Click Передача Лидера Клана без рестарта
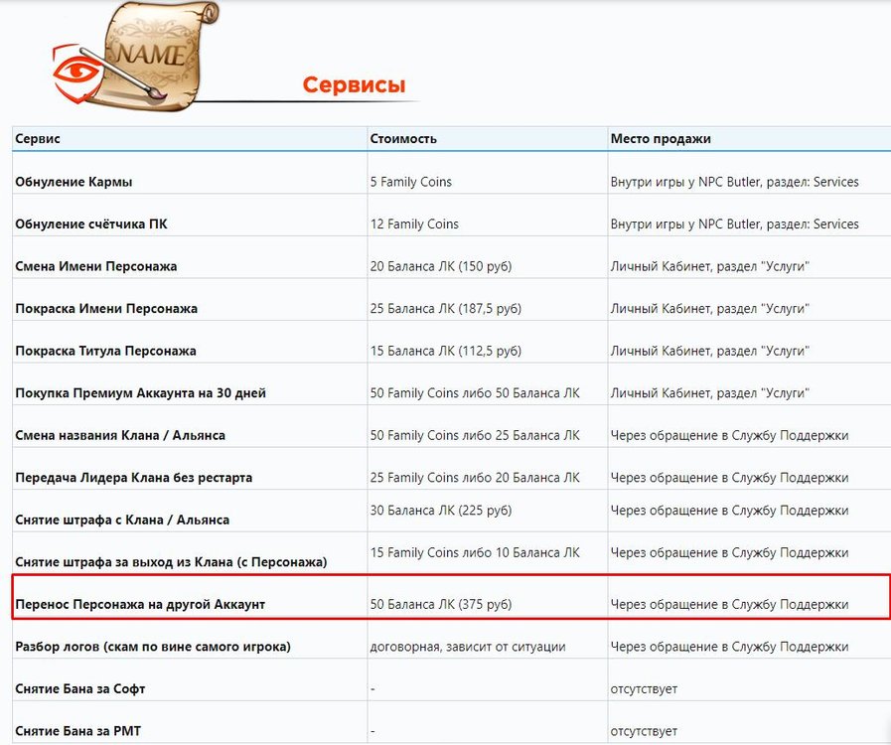 click(133, 478)
